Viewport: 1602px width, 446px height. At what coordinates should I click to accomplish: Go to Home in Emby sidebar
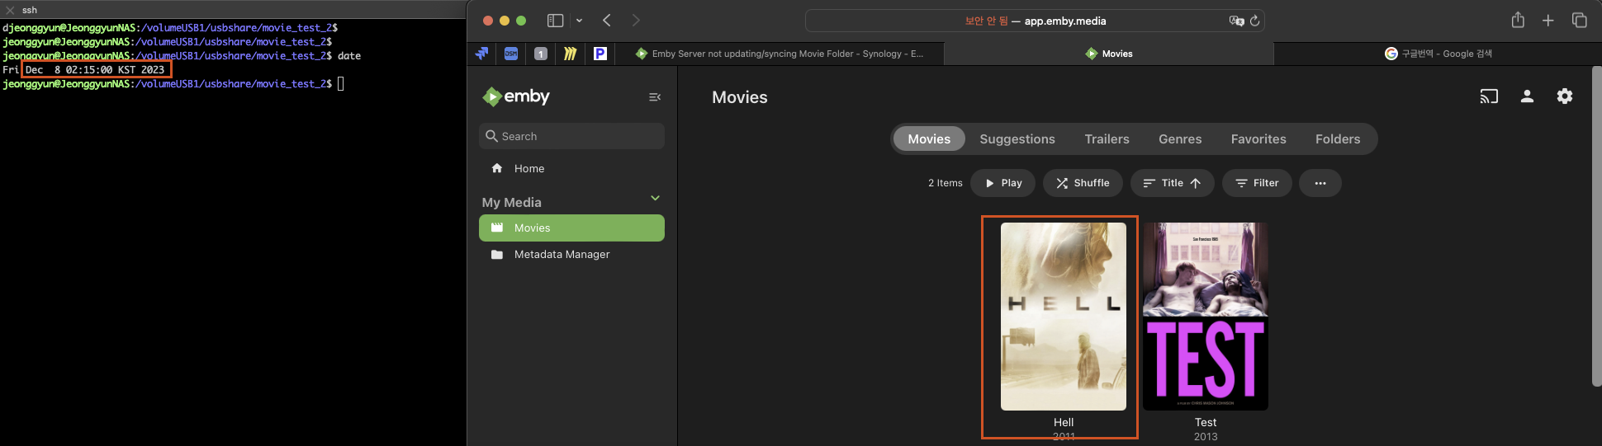pos(571,168)
